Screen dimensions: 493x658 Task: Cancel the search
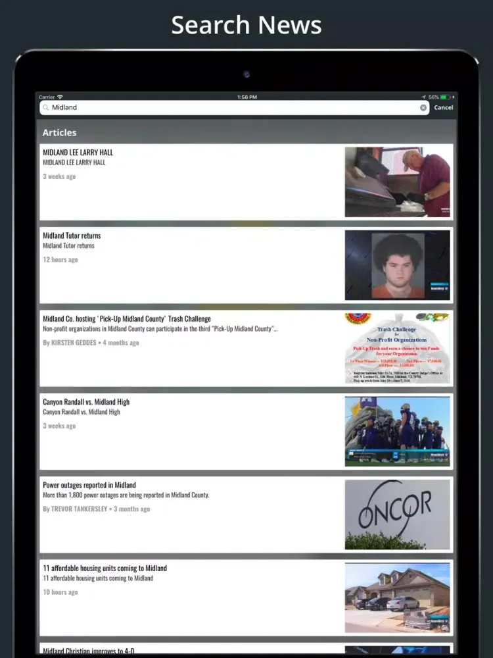443,108
